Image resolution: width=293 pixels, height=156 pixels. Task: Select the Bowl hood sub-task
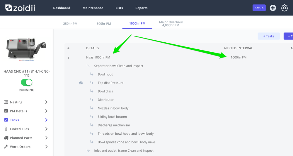tap(105, 74)
